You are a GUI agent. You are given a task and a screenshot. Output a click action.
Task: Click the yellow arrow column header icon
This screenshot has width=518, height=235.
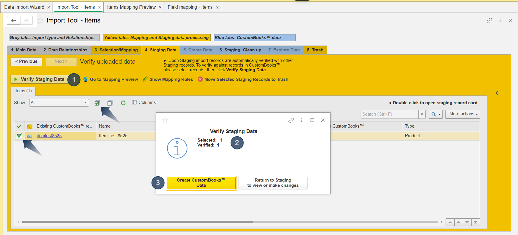[x=29, y=126]
